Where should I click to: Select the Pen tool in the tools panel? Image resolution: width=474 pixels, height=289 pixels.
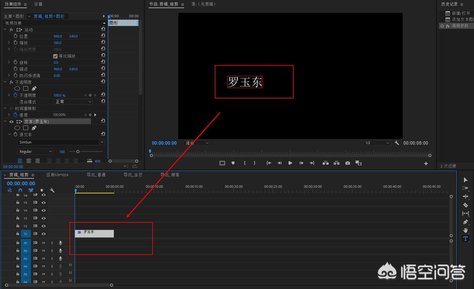(x=466, y=222)
